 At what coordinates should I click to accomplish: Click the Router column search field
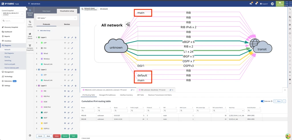88,111
